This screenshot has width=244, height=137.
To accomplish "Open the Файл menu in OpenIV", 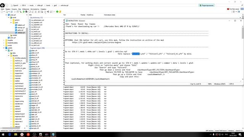I will pos(3,9).
